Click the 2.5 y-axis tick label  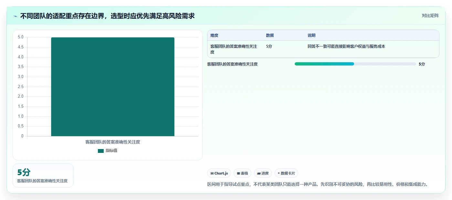[x=21, y=87]
